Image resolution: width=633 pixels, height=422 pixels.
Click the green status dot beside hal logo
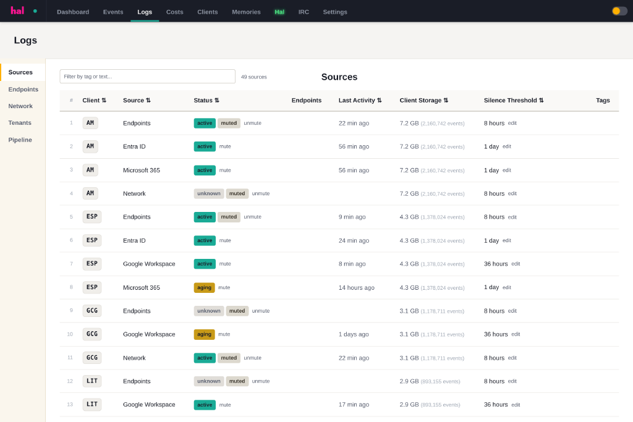(35, 11)
